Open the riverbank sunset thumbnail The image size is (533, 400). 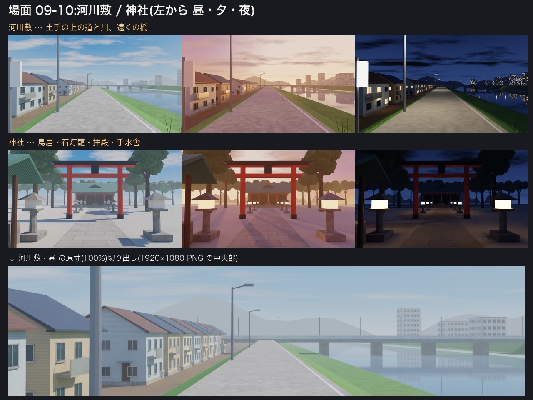pyautogui.click(x=268, y=84)
